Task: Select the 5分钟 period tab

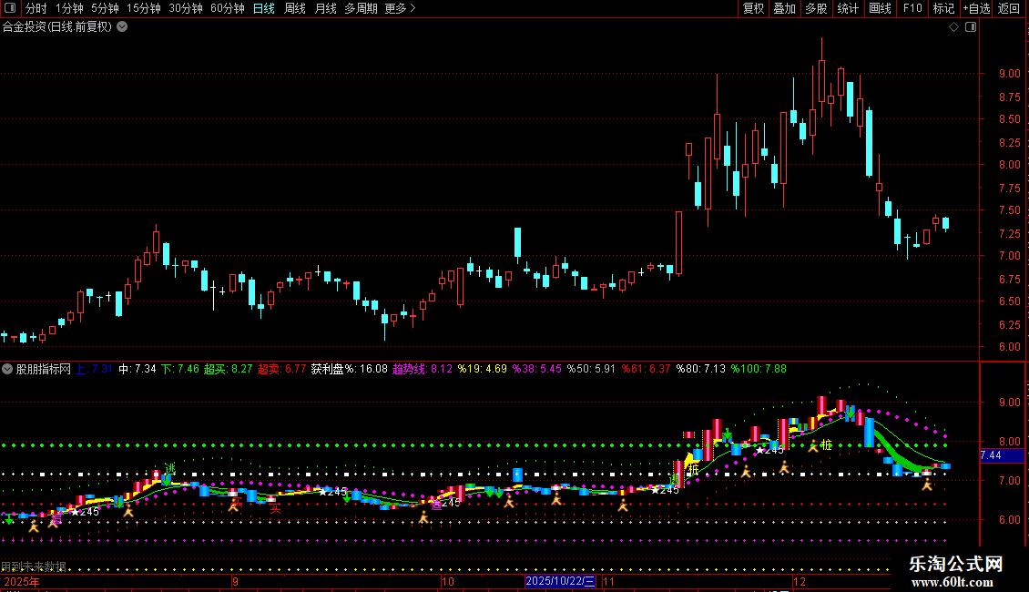Action: coord(105,8)
